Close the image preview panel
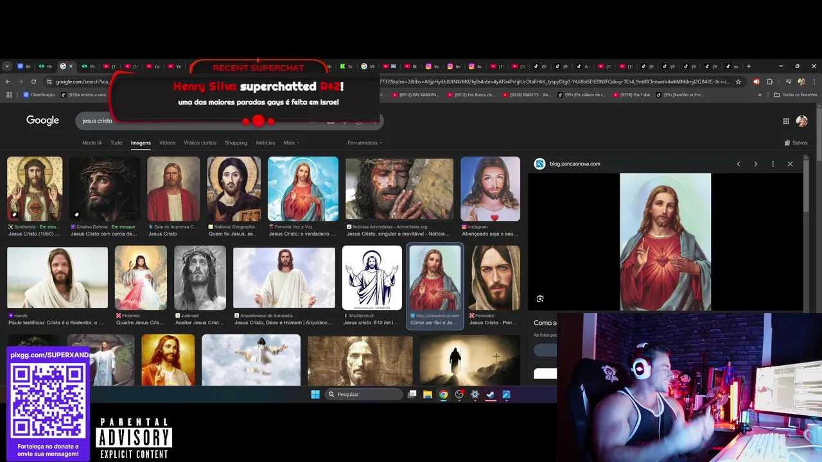This screenshot has width=822, height=462. (790, 164)
